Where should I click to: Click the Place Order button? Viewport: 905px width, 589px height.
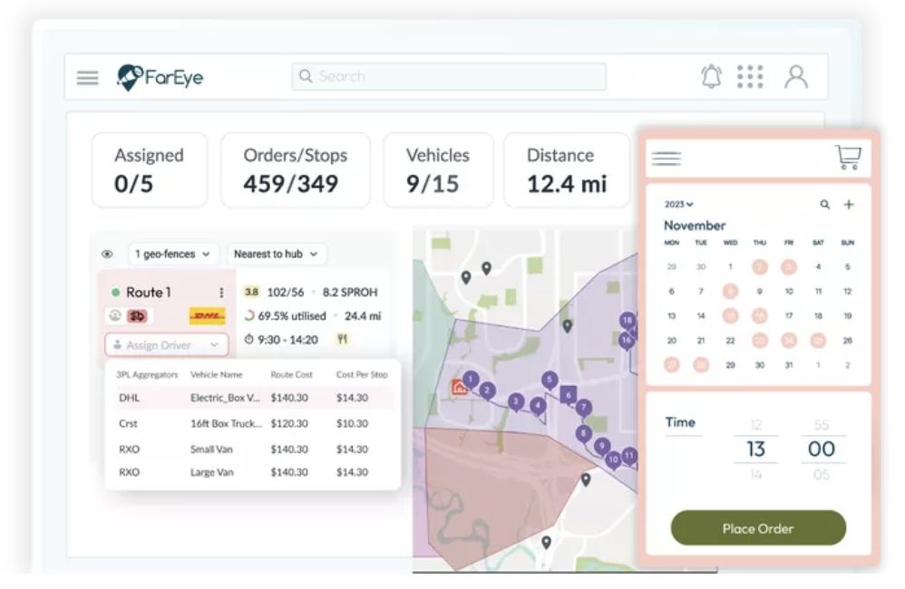758,528
